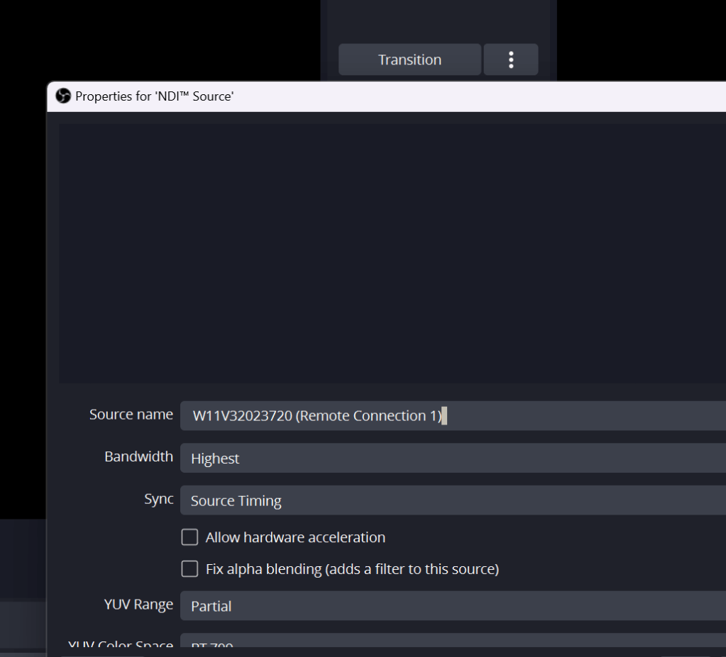Open the Sync dropdown showing Source Timing
The height and width of the screenshot is (657, 726).
pos(453,500)
